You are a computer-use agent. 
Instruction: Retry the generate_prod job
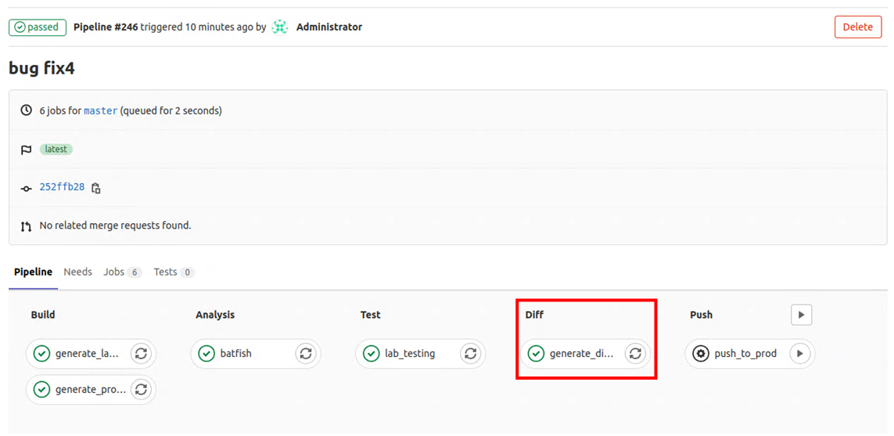click(141, 389)
